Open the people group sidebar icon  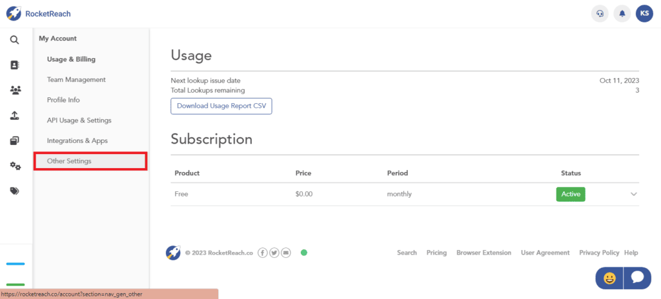[15, 90]
